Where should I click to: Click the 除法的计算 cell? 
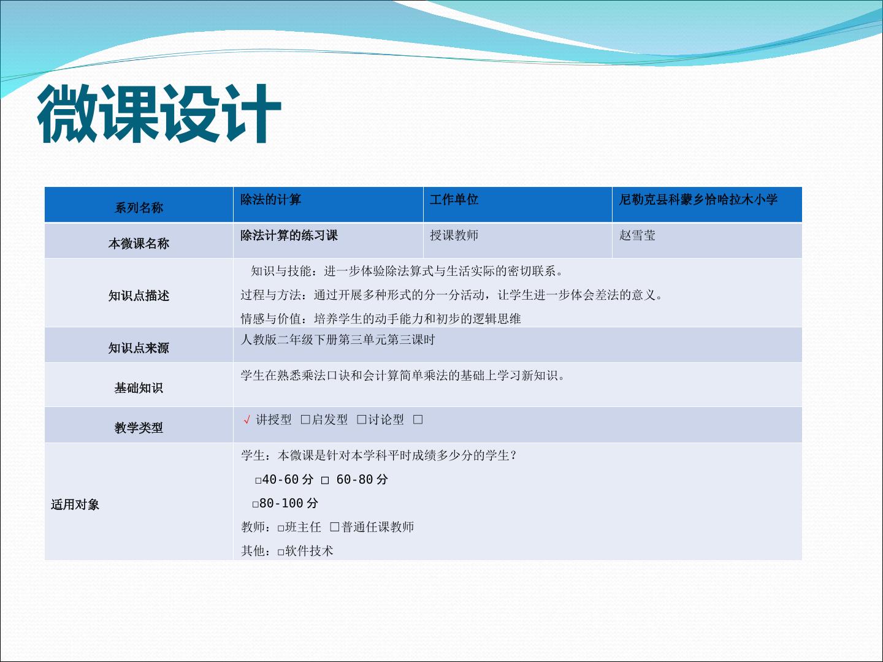point(328,205)
